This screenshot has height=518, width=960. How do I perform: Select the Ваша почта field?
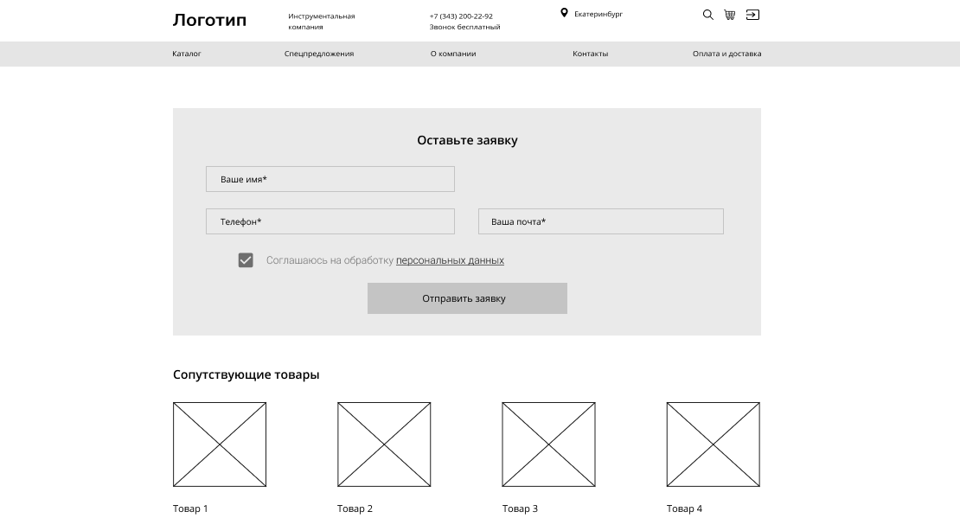tap(600, 221)
